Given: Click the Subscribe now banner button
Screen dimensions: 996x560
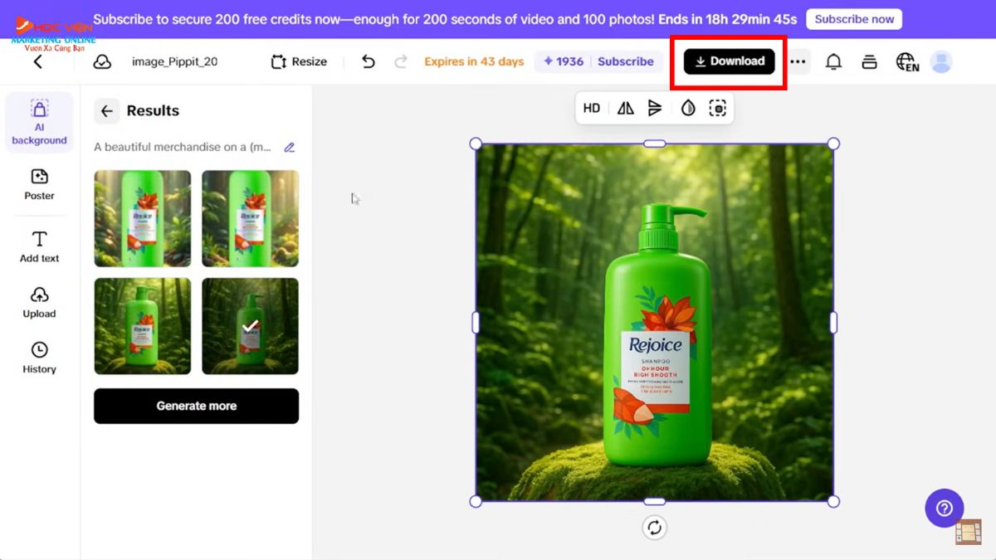Looking at the screenshot, I should click(x=854, y=19).
